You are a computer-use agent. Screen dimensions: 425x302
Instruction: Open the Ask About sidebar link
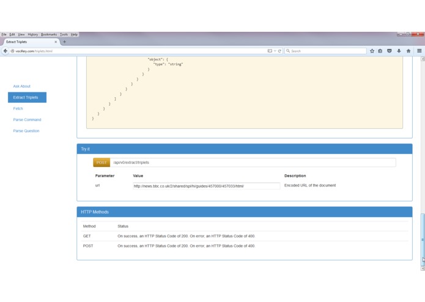[x=21, y=86]
